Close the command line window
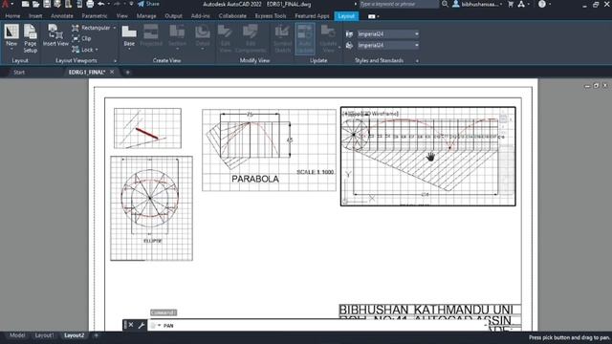This screenshot has height=344, width=612. (131, 325)
